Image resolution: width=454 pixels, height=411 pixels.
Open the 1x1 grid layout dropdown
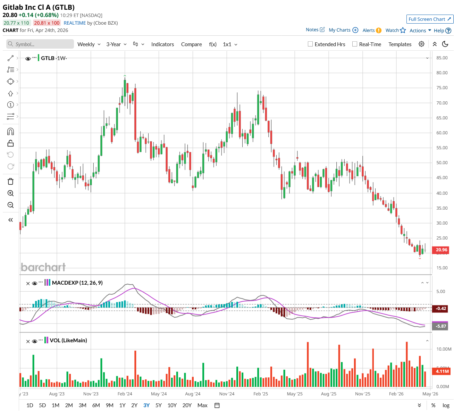tap(230, 44)
